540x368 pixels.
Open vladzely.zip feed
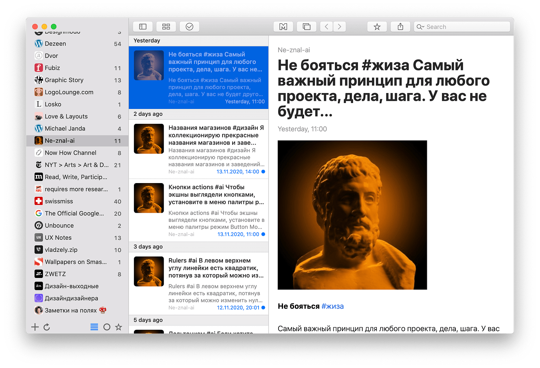78,250
